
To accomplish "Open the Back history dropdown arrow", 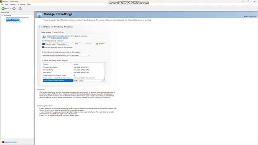I will pos(11,8).
